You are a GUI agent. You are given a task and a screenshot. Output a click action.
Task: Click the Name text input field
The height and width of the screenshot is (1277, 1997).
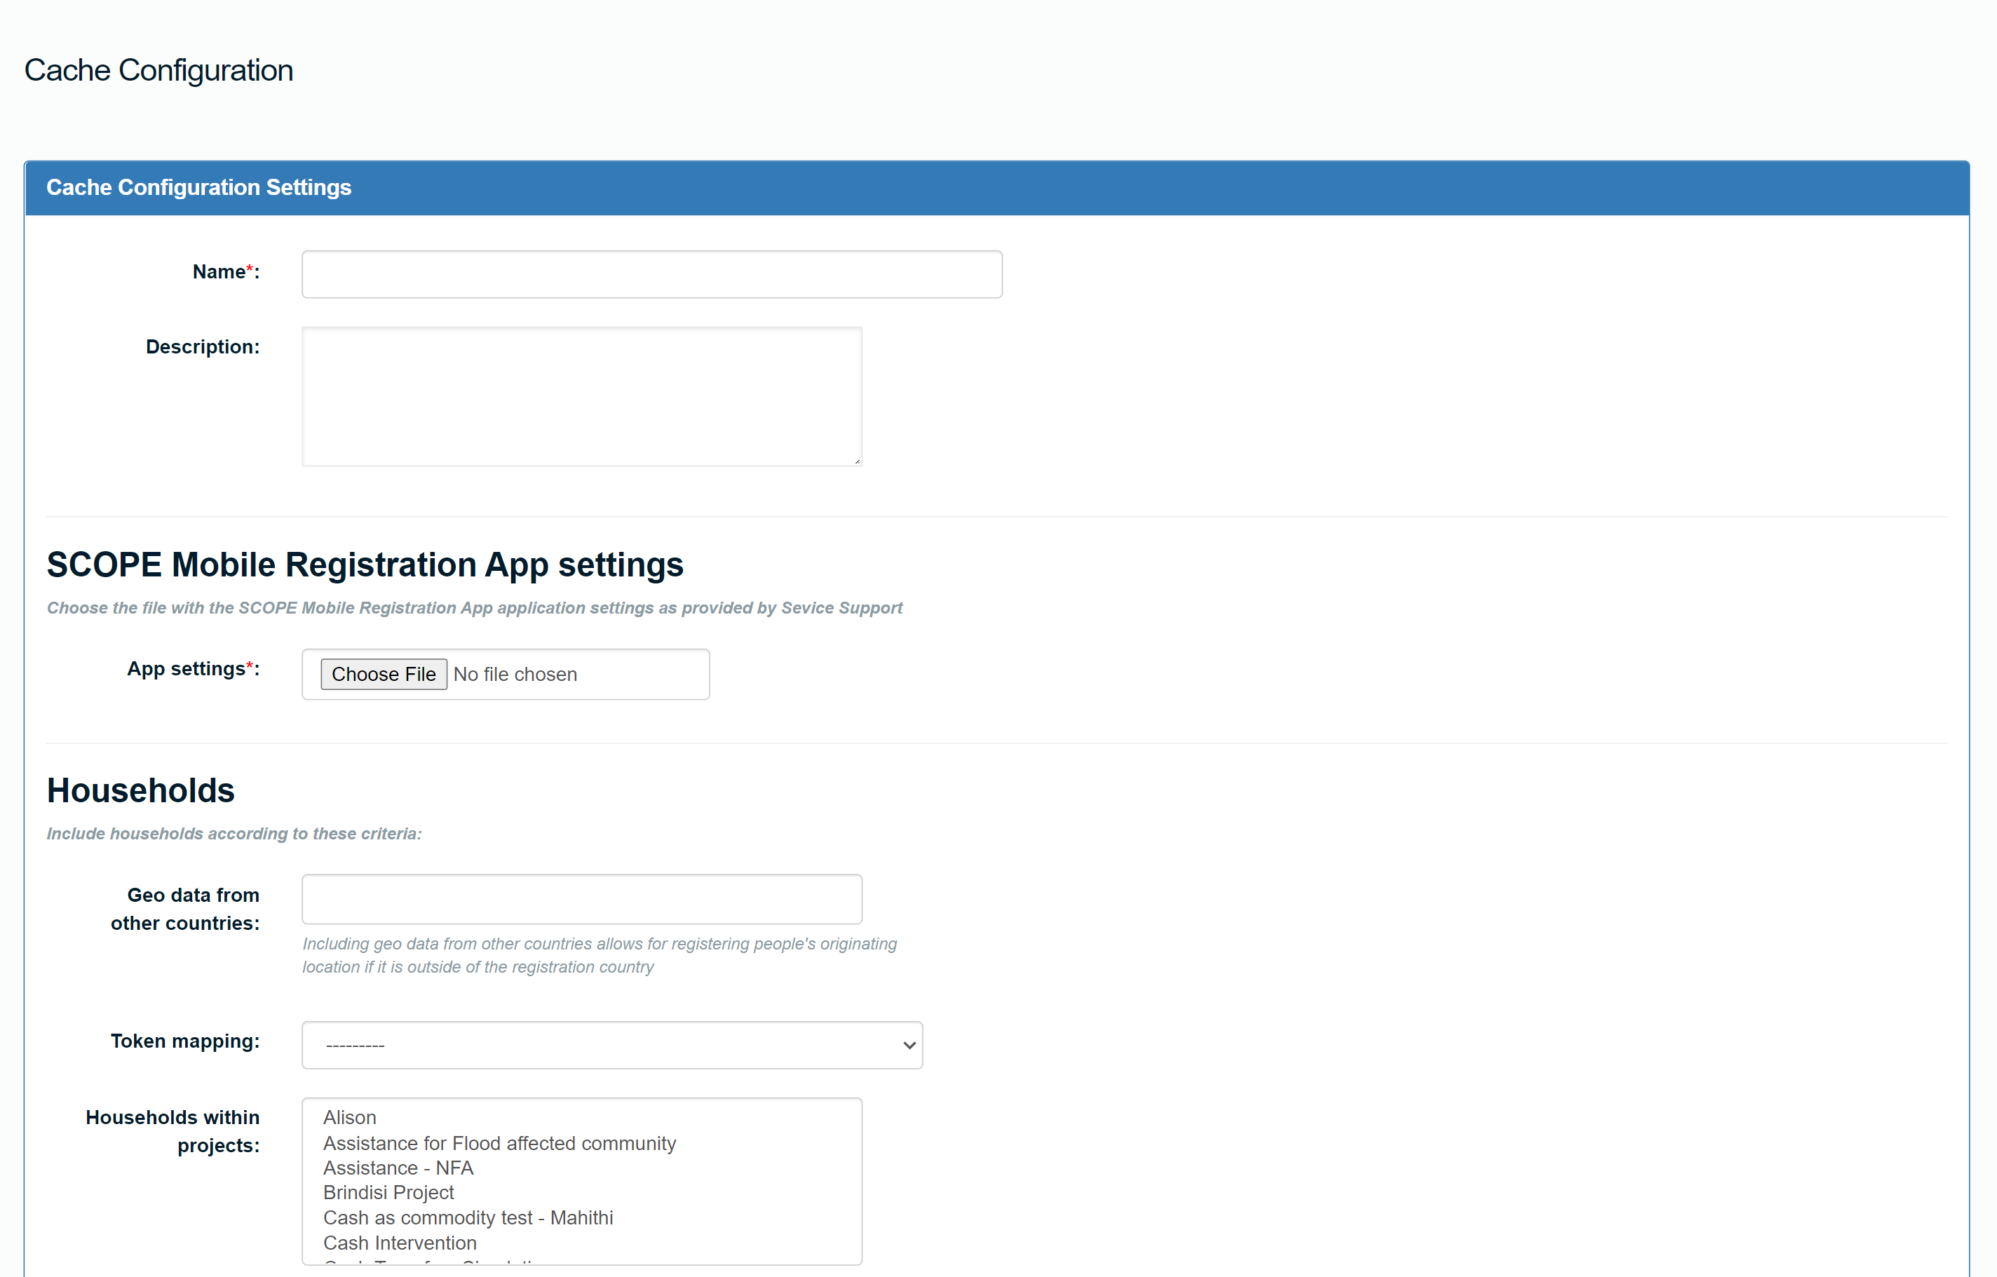click(652, 274)
